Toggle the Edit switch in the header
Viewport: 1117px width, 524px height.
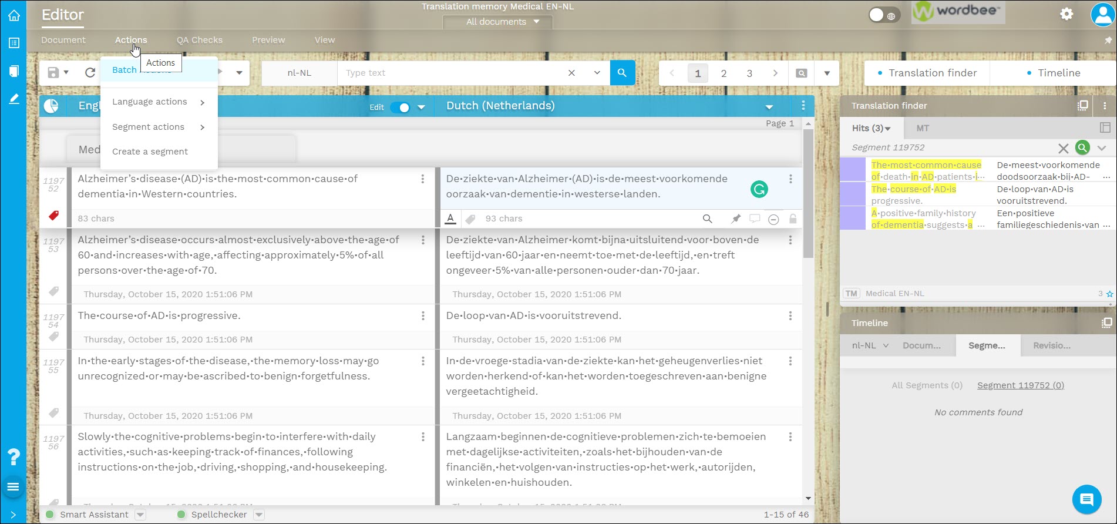tap(400, 107)
